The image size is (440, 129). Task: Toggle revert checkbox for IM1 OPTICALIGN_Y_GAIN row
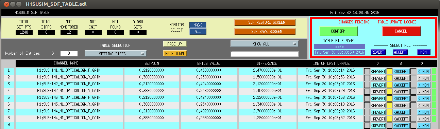coord(367,78)
